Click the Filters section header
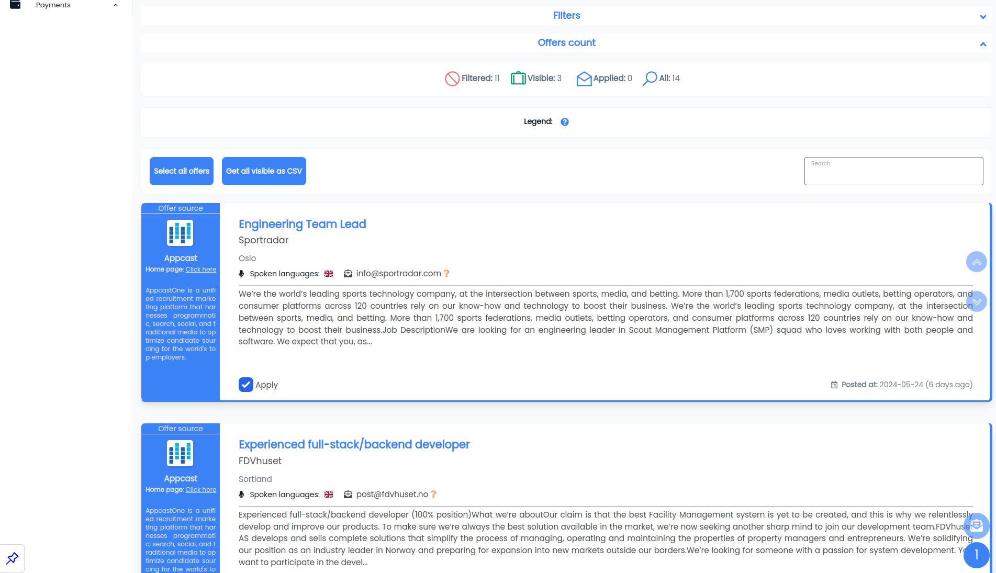The image size is (996, 573). (x=566, y=15)
